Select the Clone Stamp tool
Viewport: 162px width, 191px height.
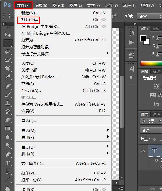(8, 103)
